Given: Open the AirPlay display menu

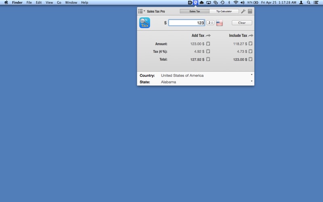Looking at the screenshot, I should pyautogui.click(x=209, y=2).
